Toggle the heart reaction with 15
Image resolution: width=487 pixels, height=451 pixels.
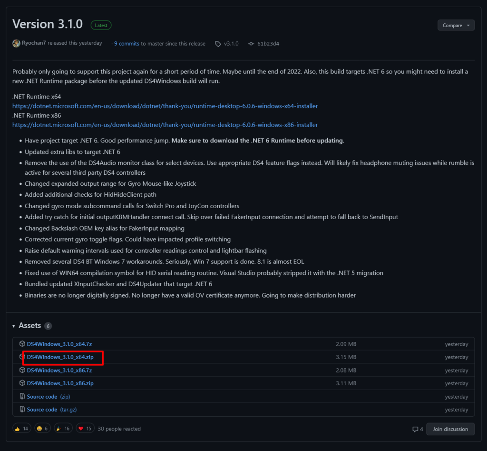[x=85, y=429]
